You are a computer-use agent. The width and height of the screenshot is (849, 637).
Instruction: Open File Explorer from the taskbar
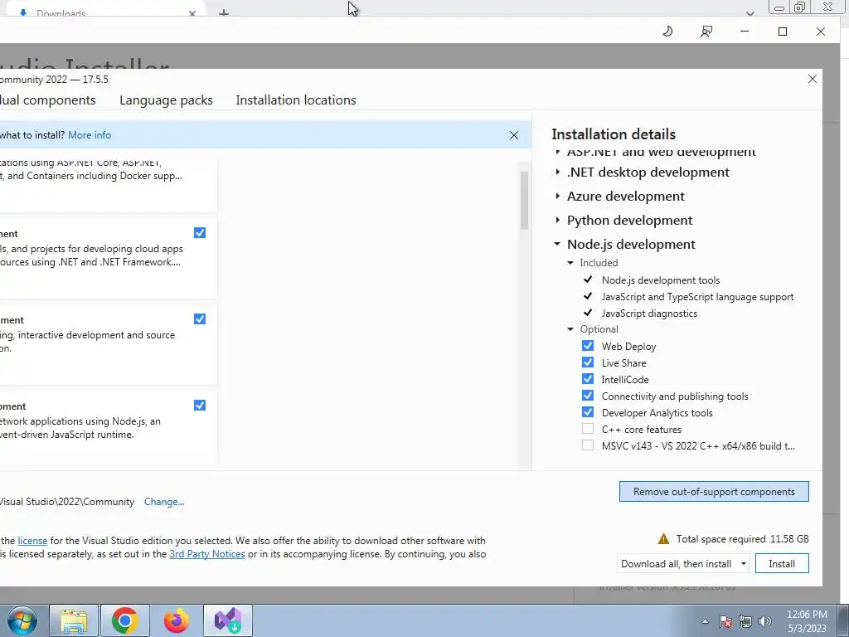point(74,620)
